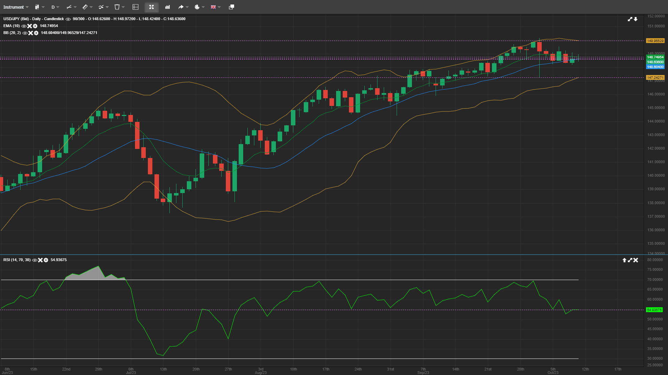Viewport: 668px width, 375px height.
Task: Toggle RSI (14, 70, 30) visibility eye
Action: coord(34,260)
